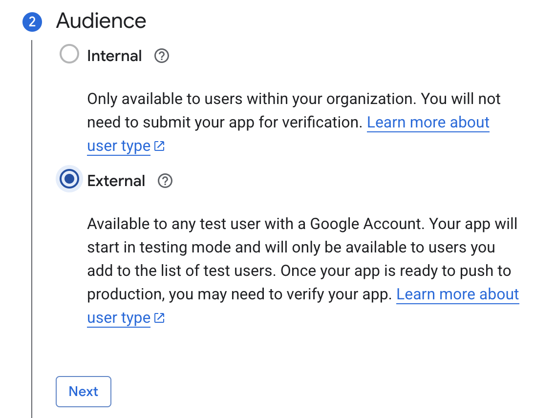
Task: Click the external-link icon under the External description
Action: click(x=158, y=317)
